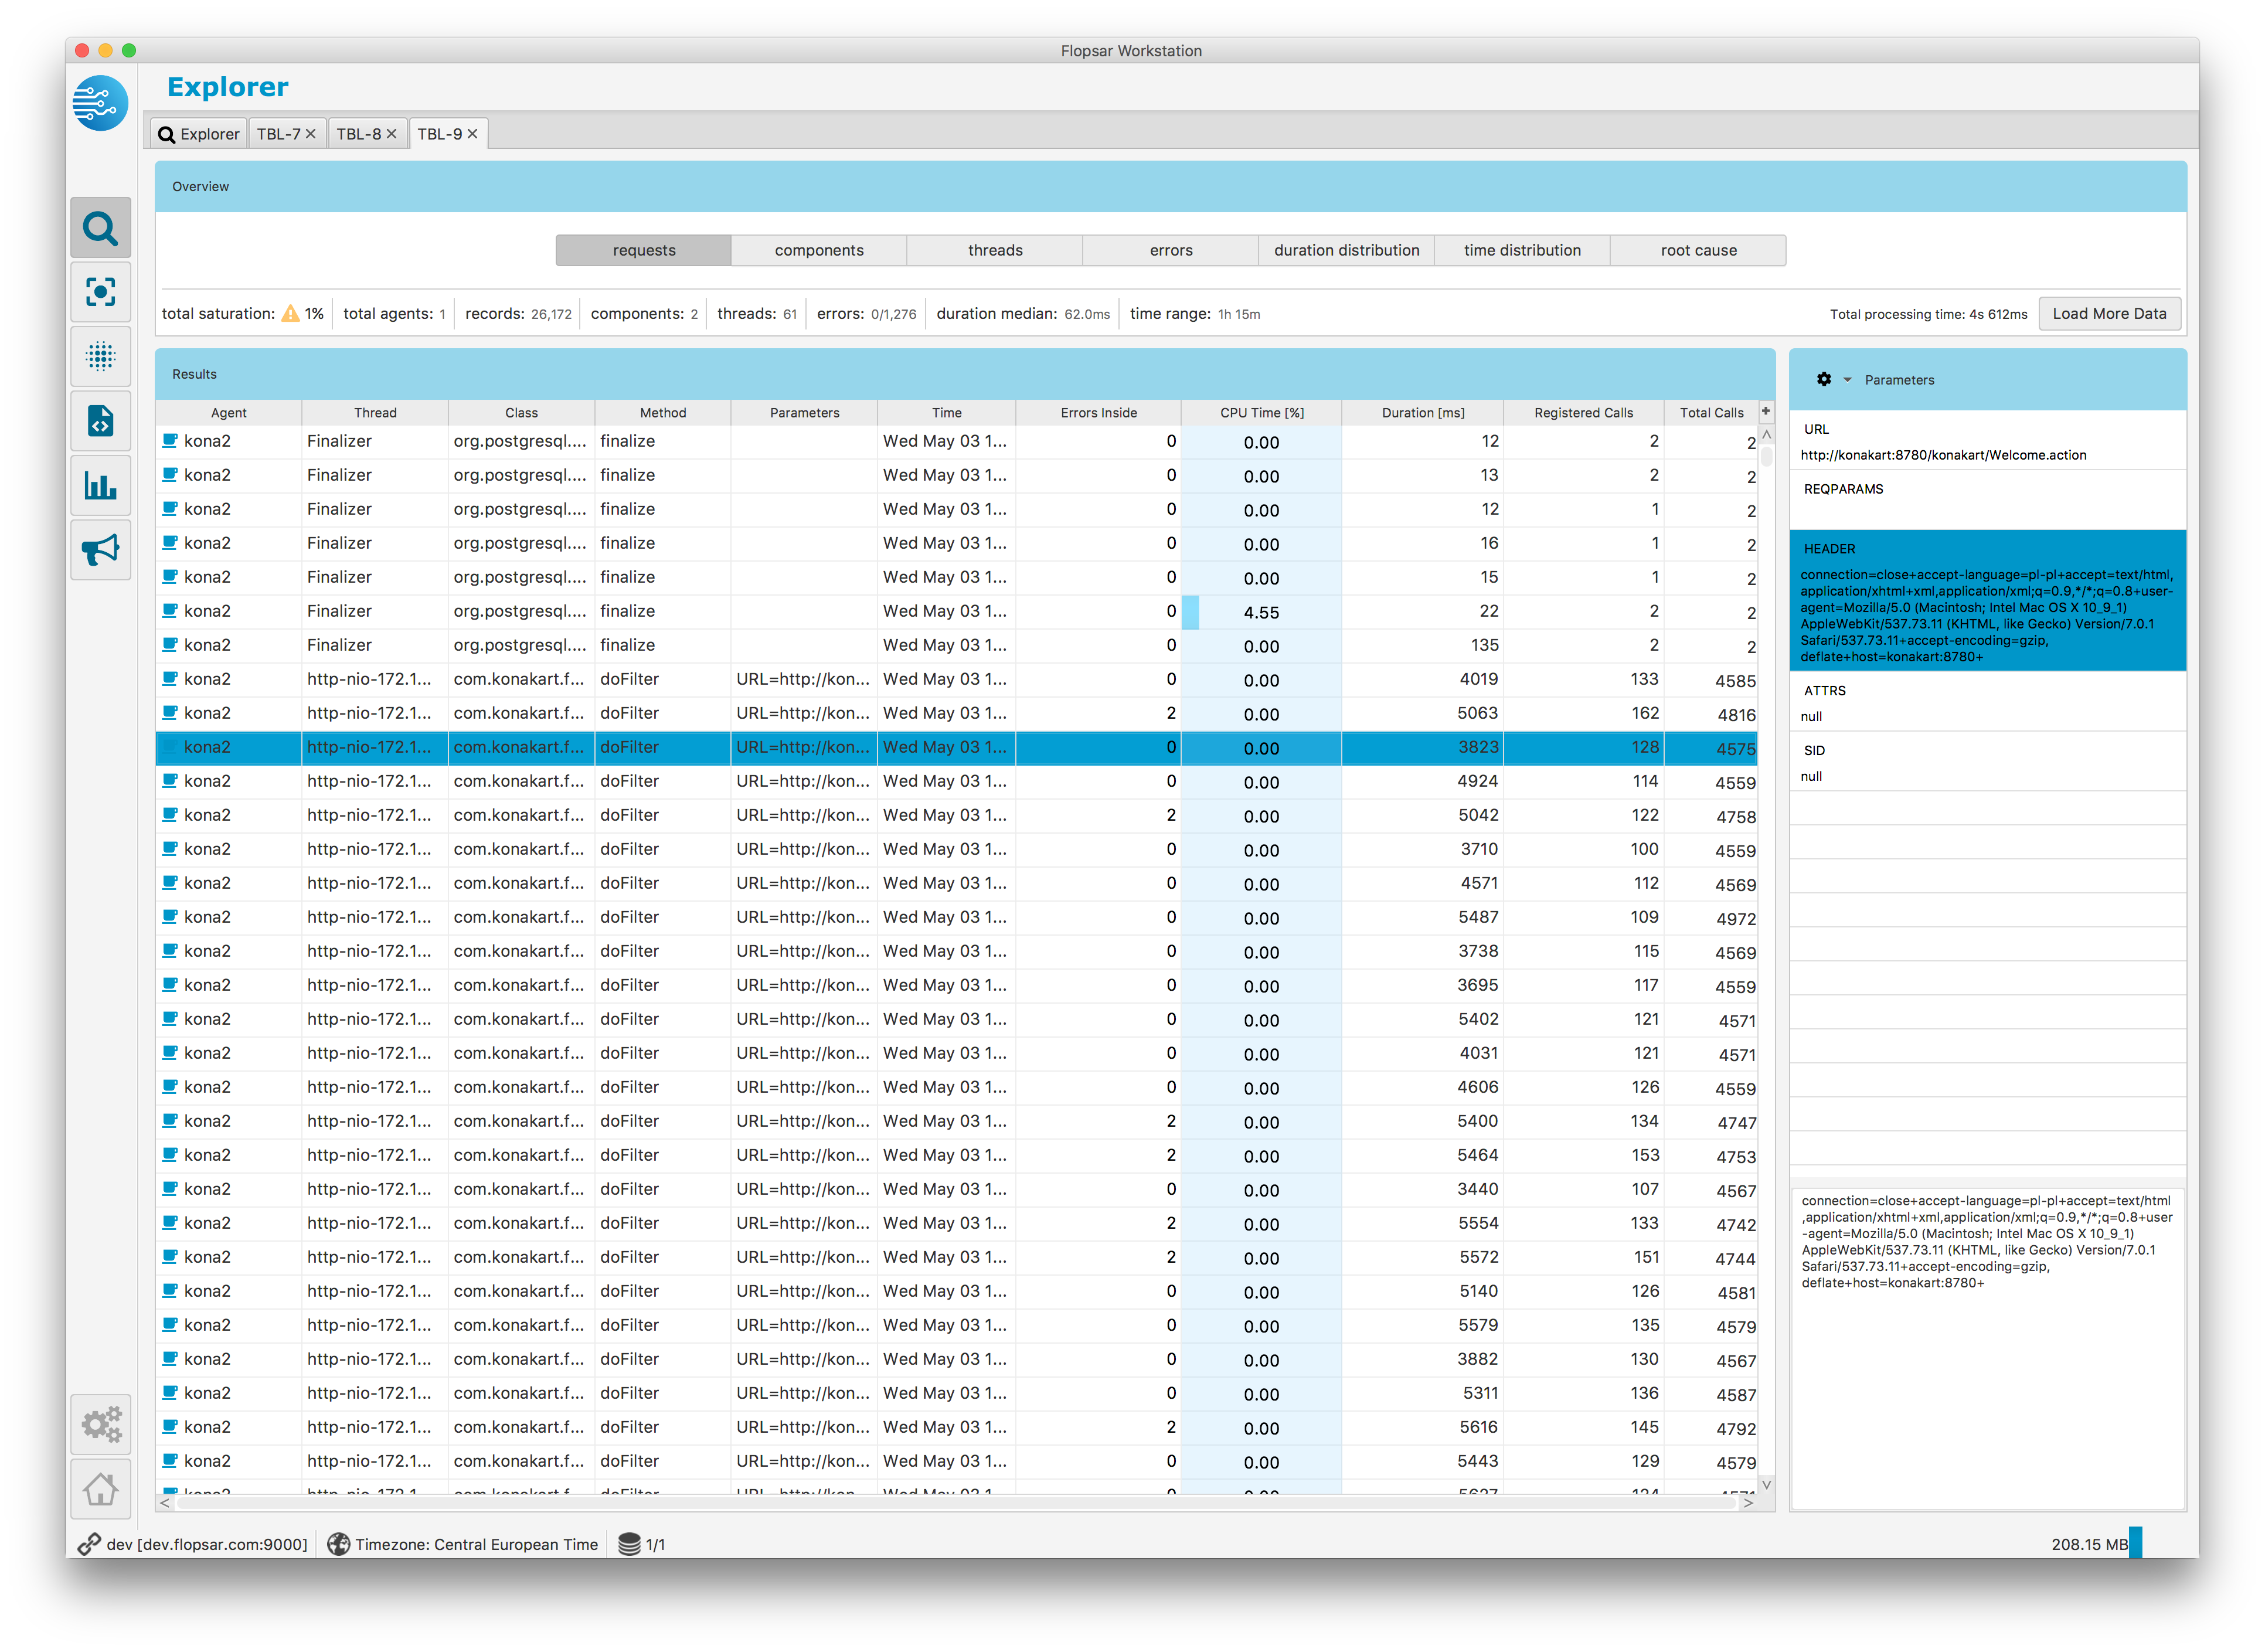Image resolution: width=2265 pixels, height=1652 pixels.
Task: Sort by the Errors Inside column header
Action: 1099,412
